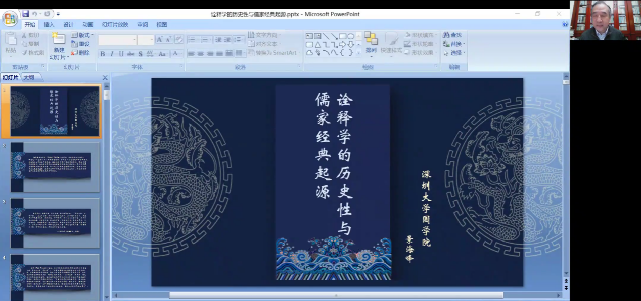Click the New Slide (新建幻灯片) icon

pos(59,39)
